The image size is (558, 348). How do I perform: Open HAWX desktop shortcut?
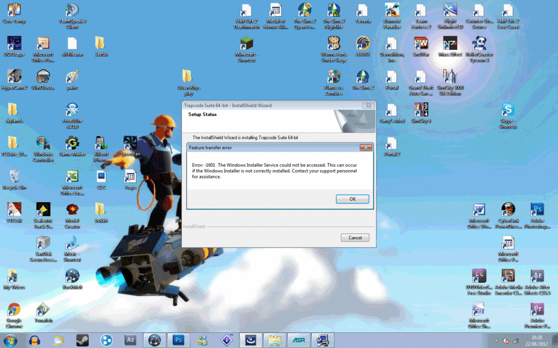[362, 47]
